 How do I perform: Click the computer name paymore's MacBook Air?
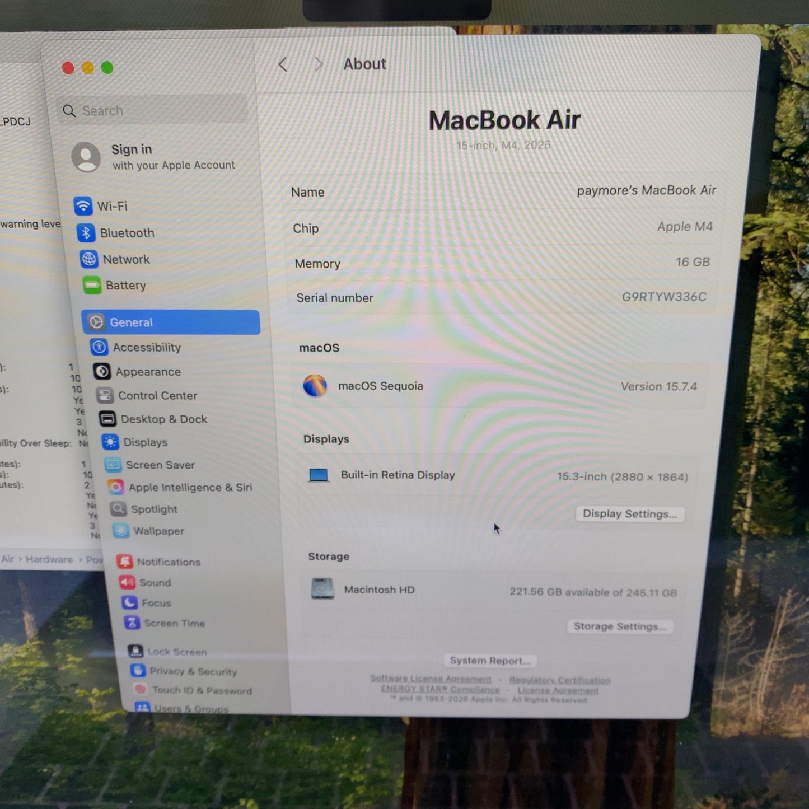point(646,190)
